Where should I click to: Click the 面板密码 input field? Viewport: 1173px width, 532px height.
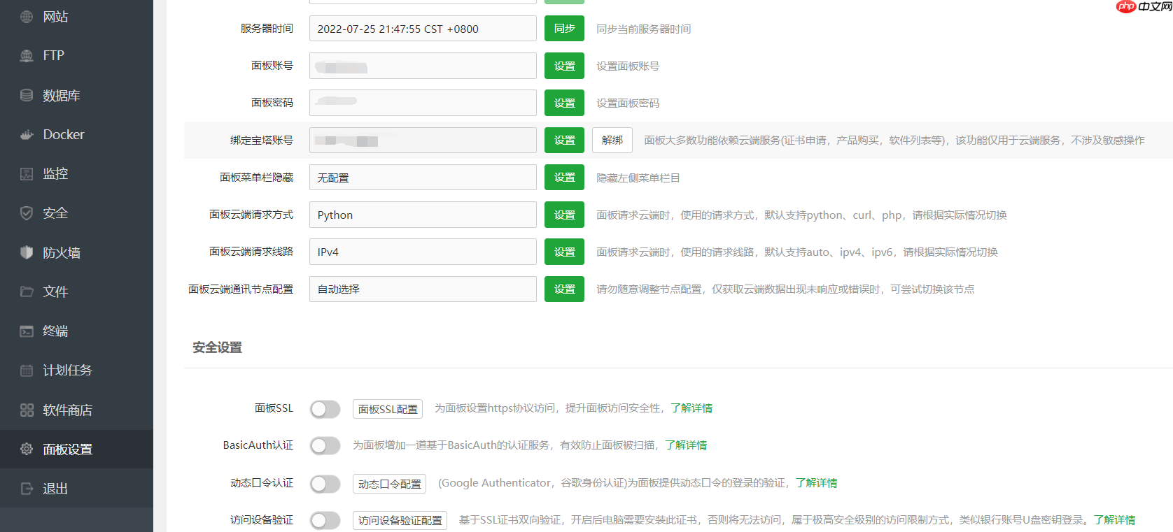(x=423, y=103)
